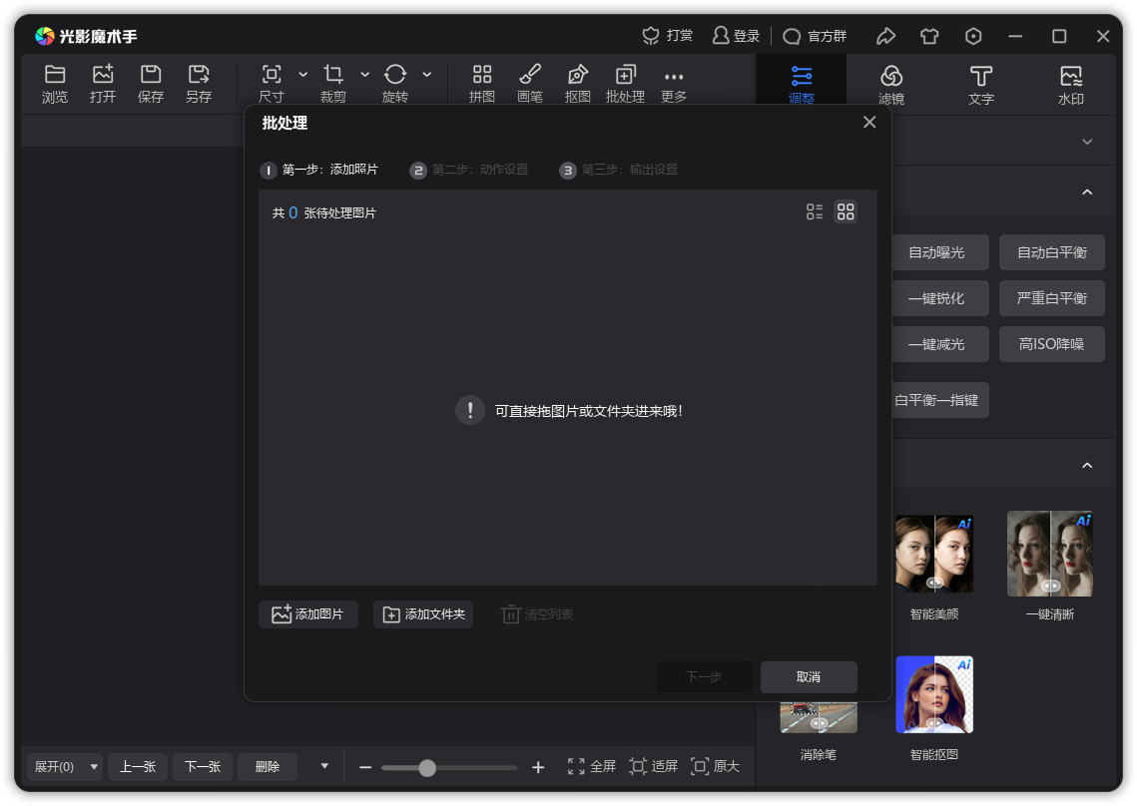Select the 抠图 cutout tool
This screenshot has width=1137, height=806.
coord(577,83)
